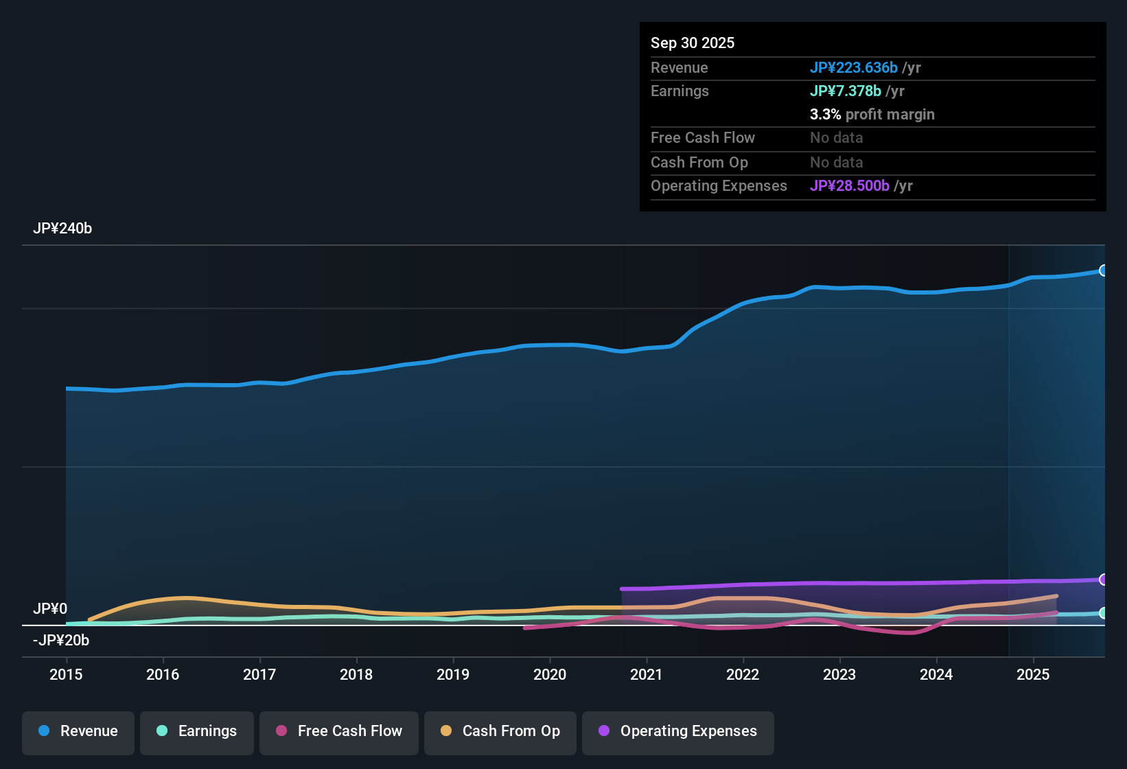Click the blue Revenue legend dot
The width and height of the screenshot is (1127, 769).
(x=44, y=731)
